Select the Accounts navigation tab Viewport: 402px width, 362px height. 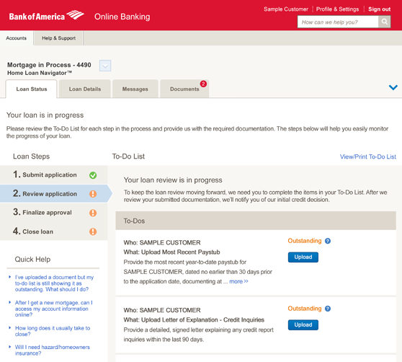pos(17,38)
